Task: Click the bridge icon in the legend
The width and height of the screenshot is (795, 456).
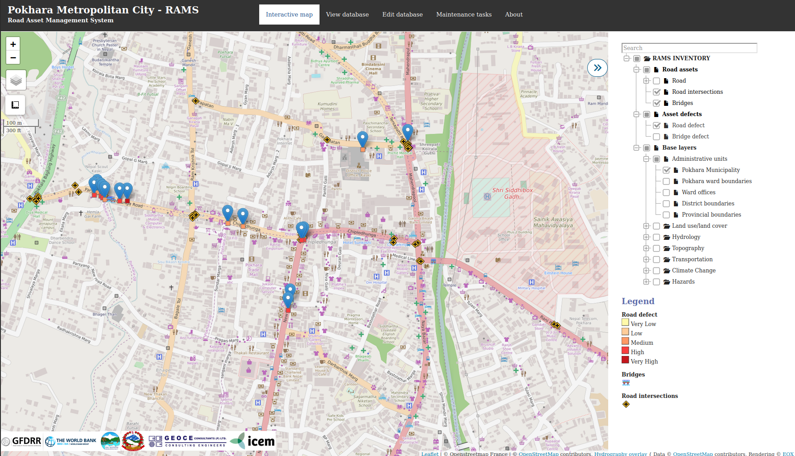Action: click(x=626, y=383)
